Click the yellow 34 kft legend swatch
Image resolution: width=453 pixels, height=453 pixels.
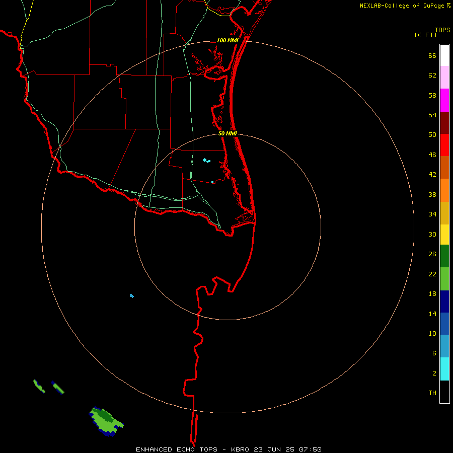pyautogui.click(x=444, y=235)
